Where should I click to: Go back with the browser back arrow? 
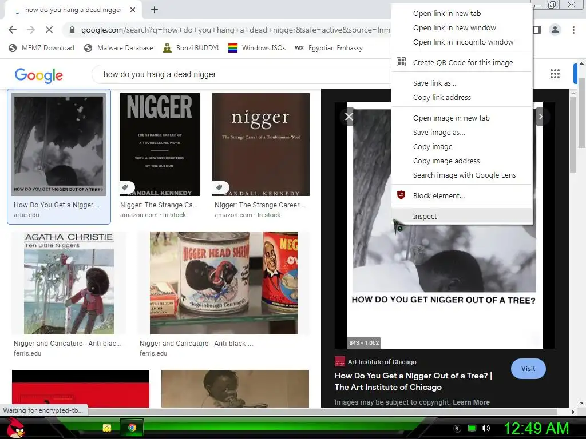point(13,30)
